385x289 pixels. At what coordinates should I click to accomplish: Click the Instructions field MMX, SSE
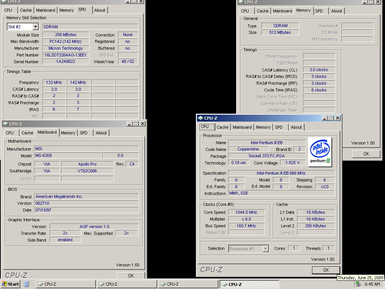click(x=281, y=193)
